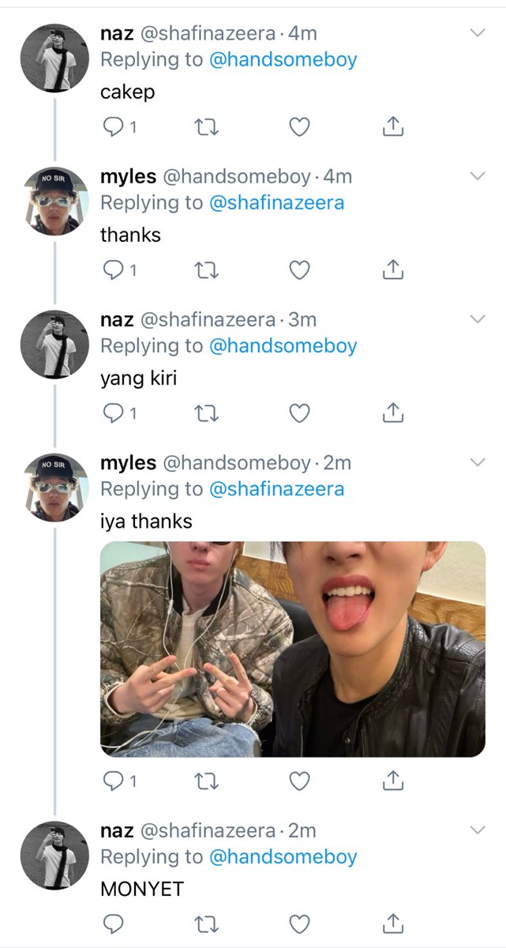
Task: Open the attached photo of two people
Action: coord(293,649)
